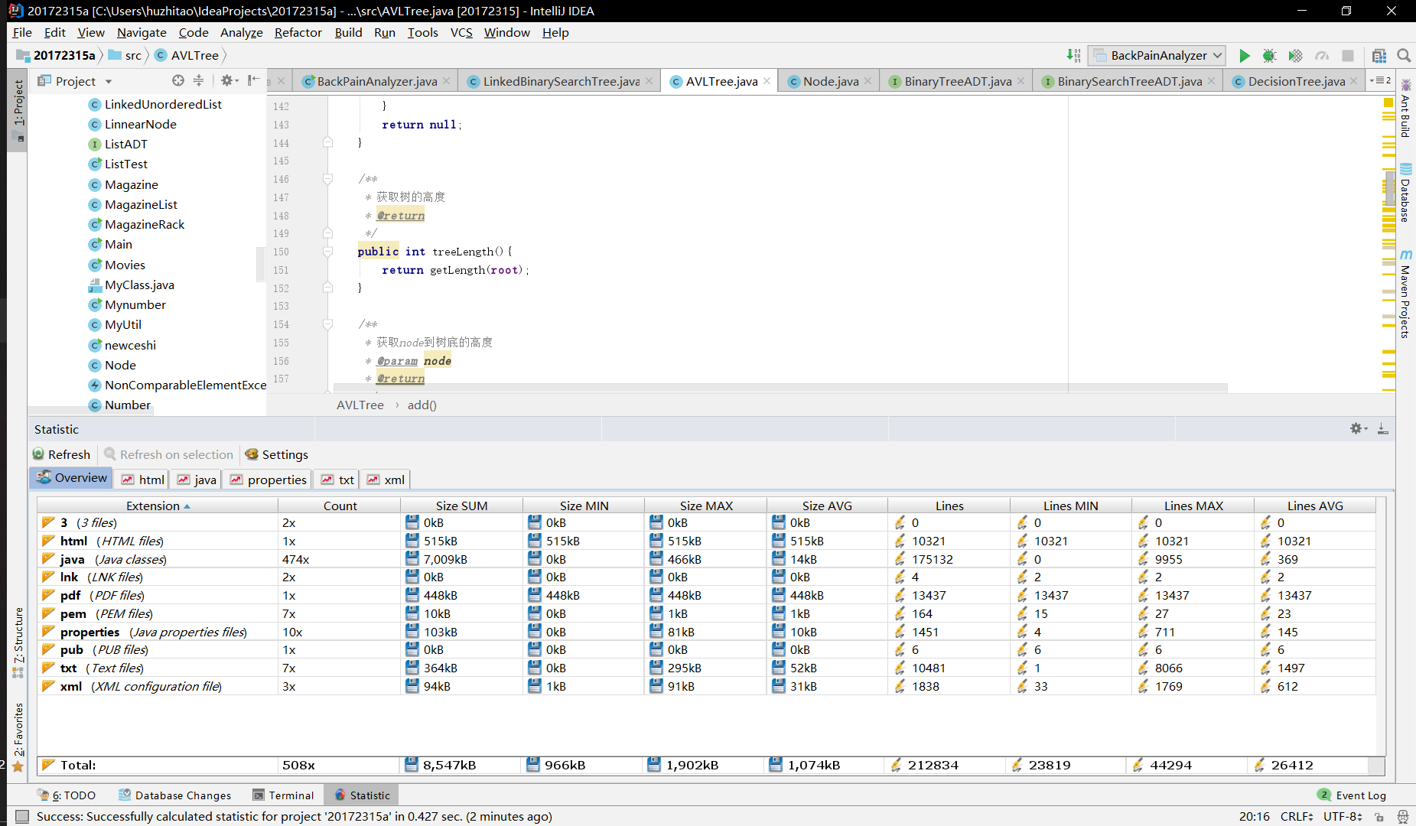This screenshot has width=1416, height=826.
Task: Run with coverage icon in toolbar
Action: click(x=1295, y=55)
